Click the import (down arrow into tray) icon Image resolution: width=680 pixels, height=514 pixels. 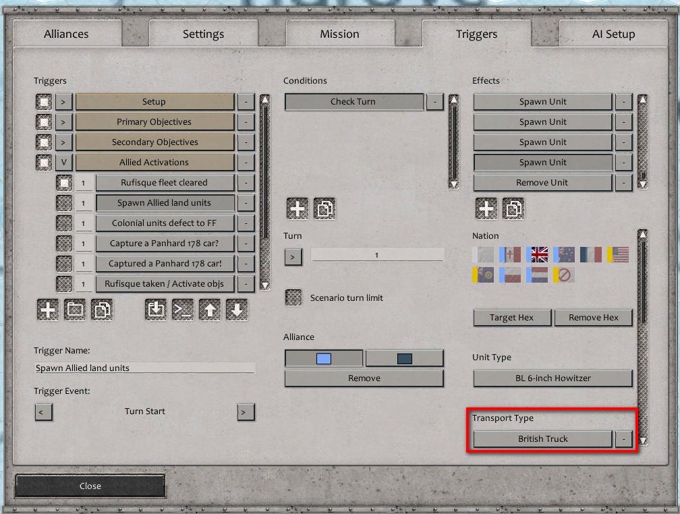[156, 310]
